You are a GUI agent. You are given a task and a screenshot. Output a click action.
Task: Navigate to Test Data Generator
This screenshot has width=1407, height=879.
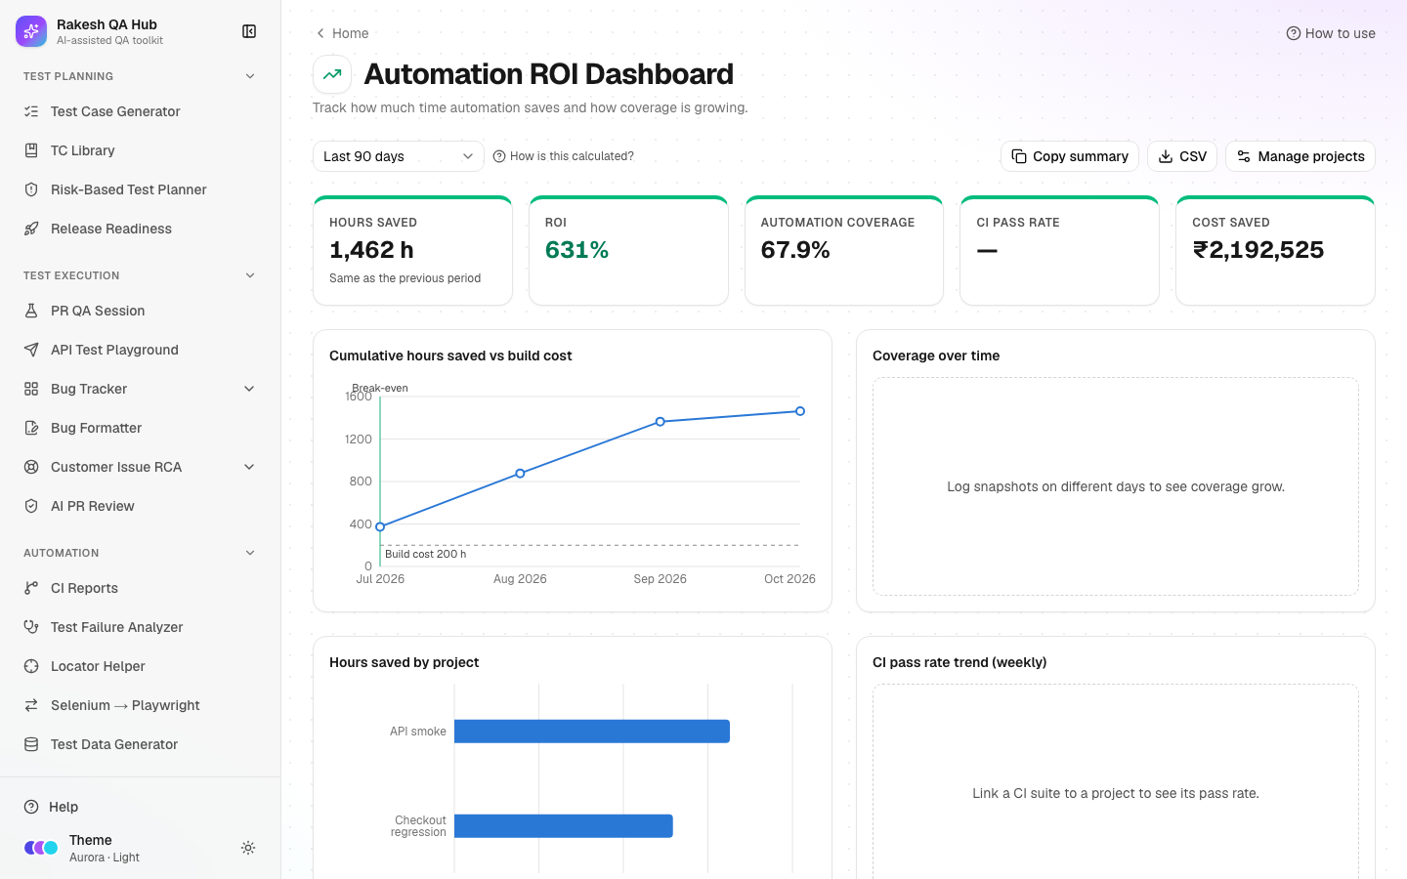(141, 744)
